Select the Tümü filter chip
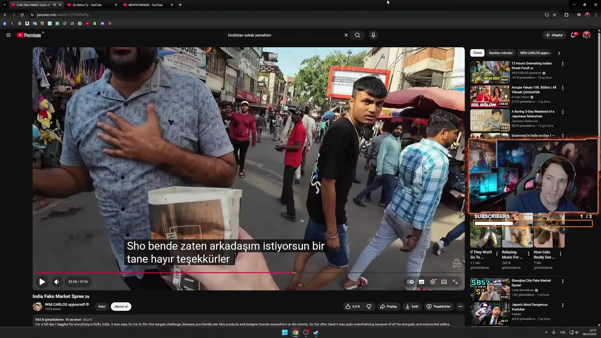The width and height of the screenshot is (601, 338). tap(477, 53)
